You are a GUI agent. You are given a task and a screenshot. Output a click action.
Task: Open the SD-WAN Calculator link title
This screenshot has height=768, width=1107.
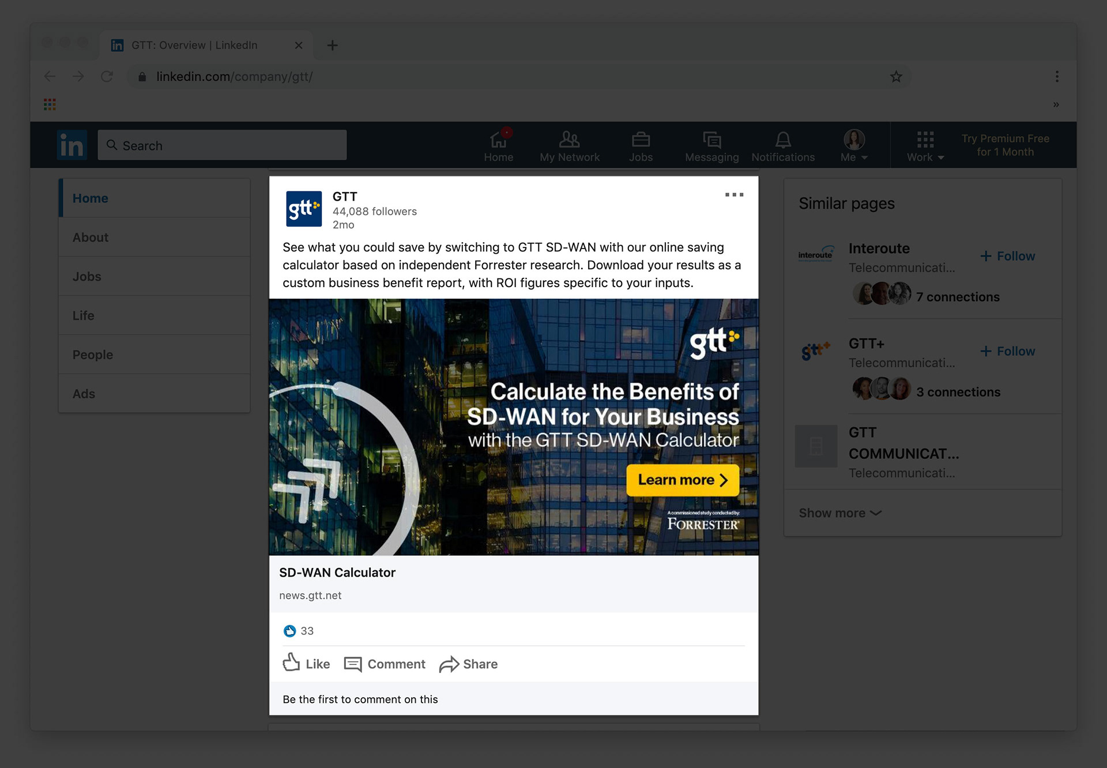click(x=337, y=573)
